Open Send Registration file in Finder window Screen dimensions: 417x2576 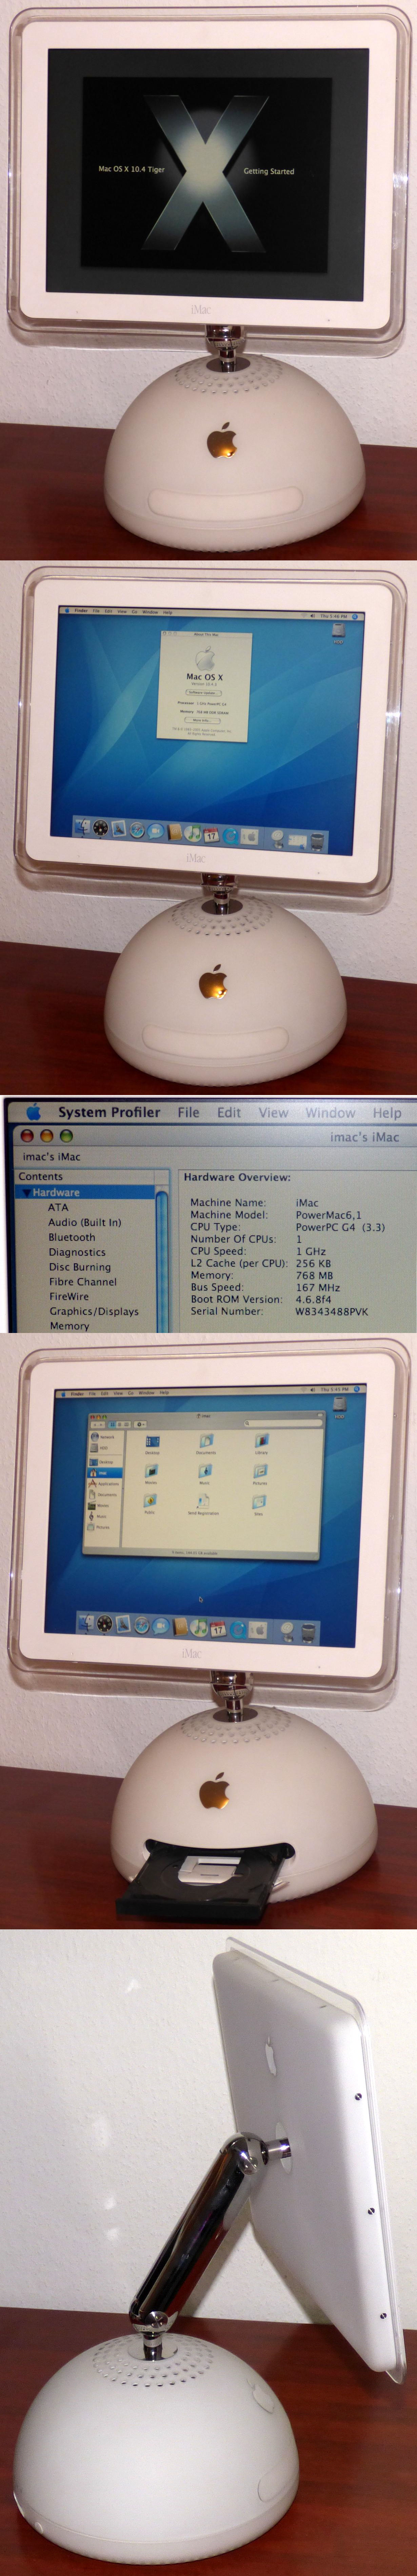pyautogui.click(x=203, y=1504)
